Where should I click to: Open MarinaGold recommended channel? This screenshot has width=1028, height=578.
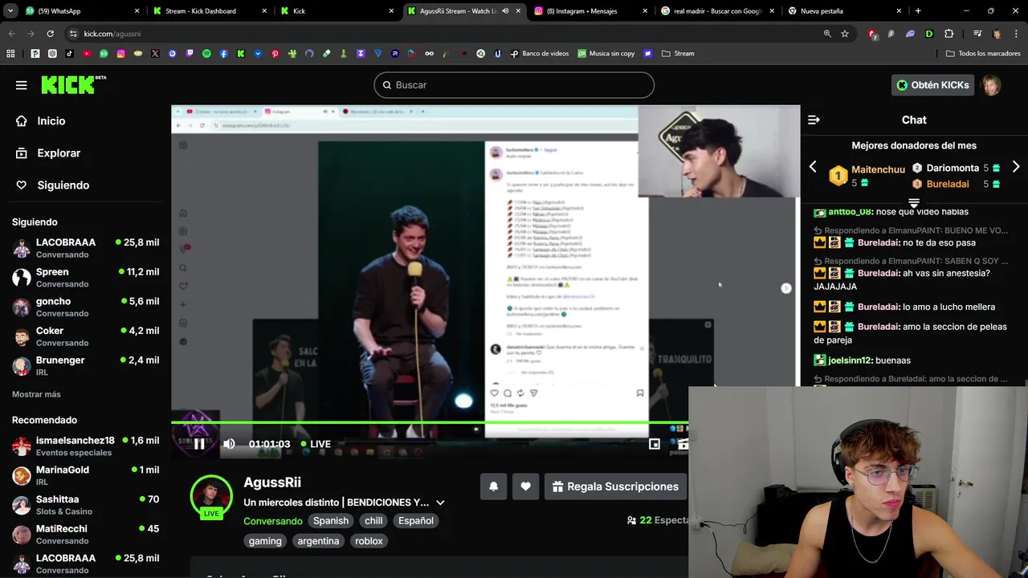tap(85, 475)
